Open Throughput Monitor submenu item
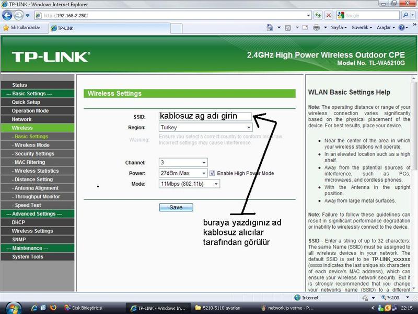The image size is (418, 314). 38,196
